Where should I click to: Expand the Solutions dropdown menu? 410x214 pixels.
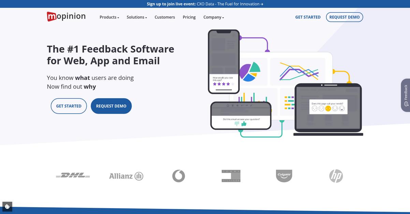pos(137,17)
